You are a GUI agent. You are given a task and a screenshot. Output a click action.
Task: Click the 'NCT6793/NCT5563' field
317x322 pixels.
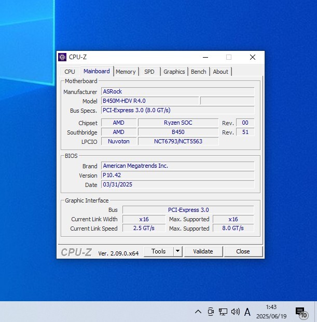pos(178,141)
